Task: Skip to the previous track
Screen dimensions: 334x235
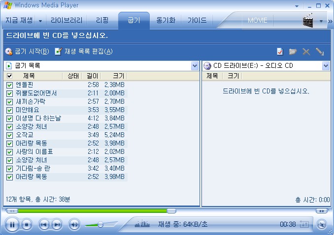Action: click(44, 224)
